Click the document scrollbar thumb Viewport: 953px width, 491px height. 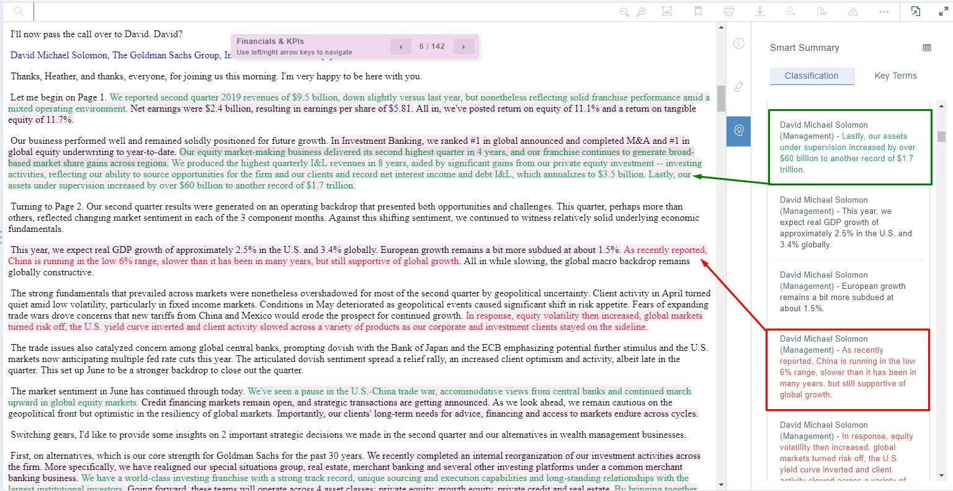[721, 98]
